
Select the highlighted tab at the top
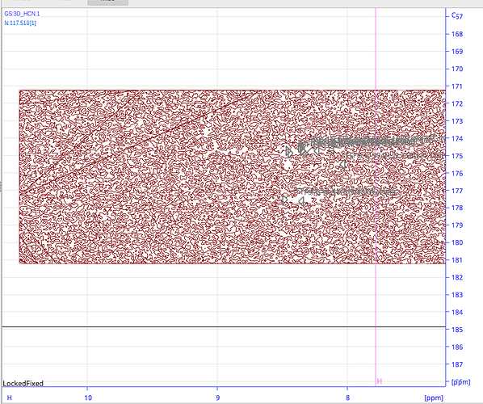click(x=107, y=2)
